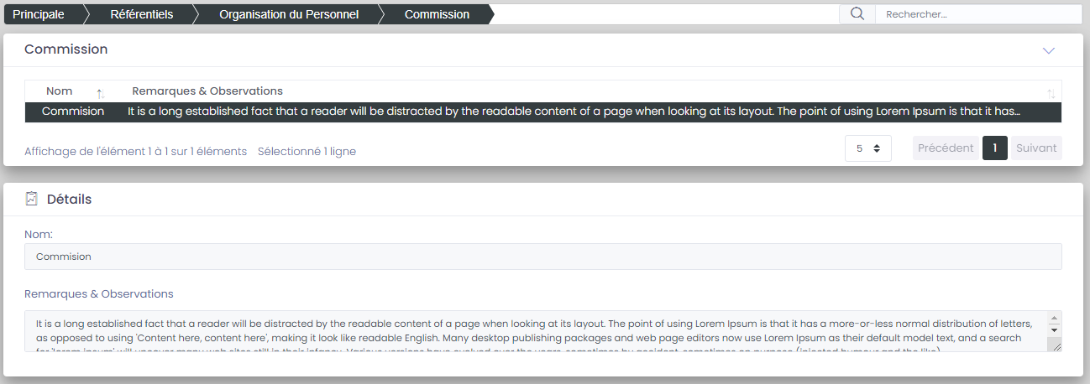This screenshot has width=1090, height=384.
Task: Open the page size dropdown showing 5
Action: click(x=867, y=148)
